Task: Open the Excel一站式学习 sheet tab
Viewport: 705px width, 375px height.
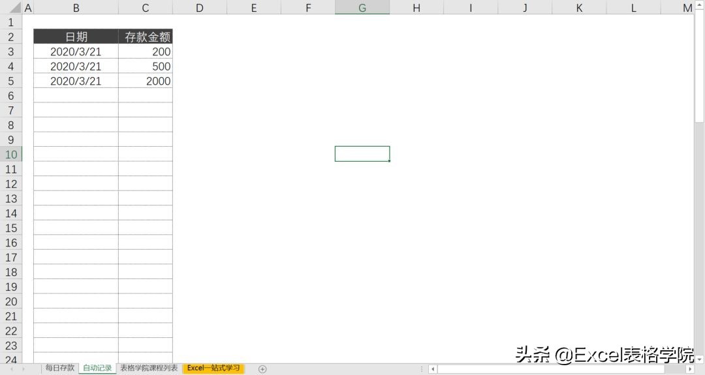Action: (213, 368)
